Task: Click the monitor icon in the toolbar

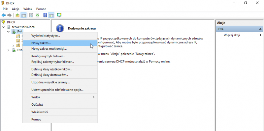Action: tap(59, 15)
